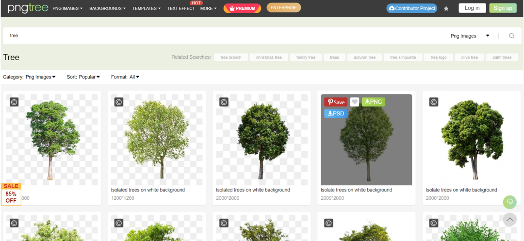This screenshot has width=524, height=241.
Task: Select related search 'olive tree'
Action: click(x=470, y=57)
